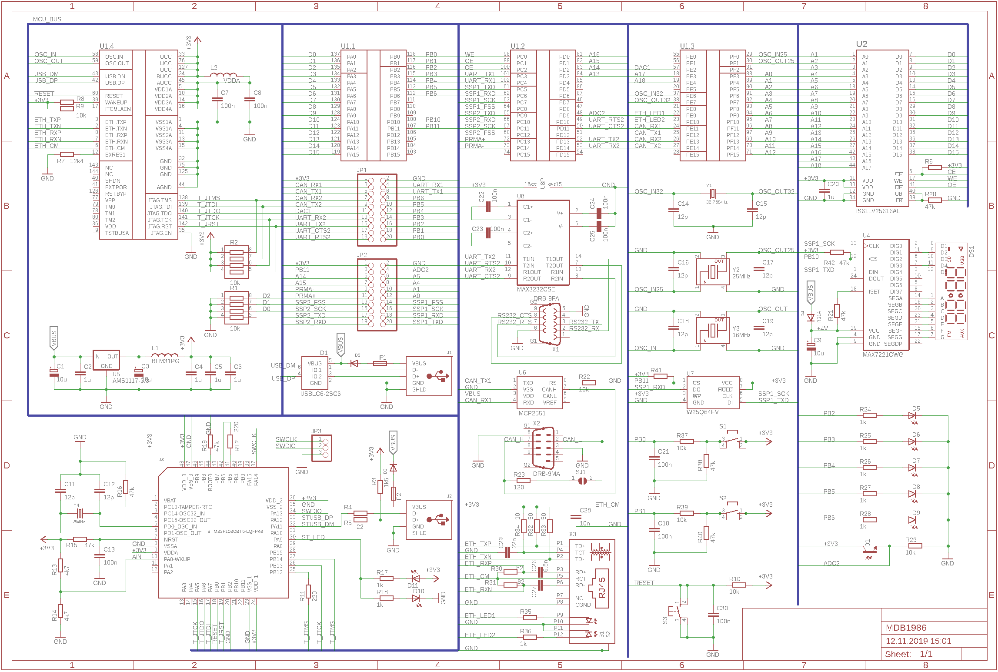
Task: Select inductor symbol L2 near VDDA
Action: point(224,75)
